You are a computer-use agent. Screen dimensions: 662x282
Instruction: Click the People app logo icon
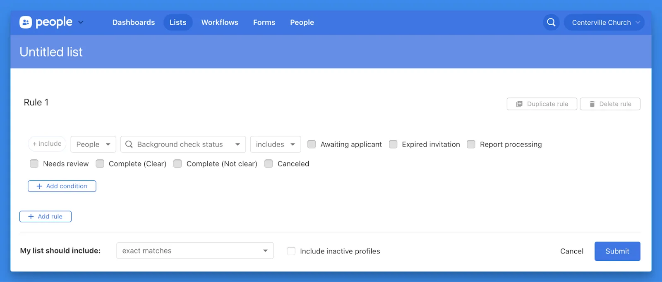coord(26,22)
